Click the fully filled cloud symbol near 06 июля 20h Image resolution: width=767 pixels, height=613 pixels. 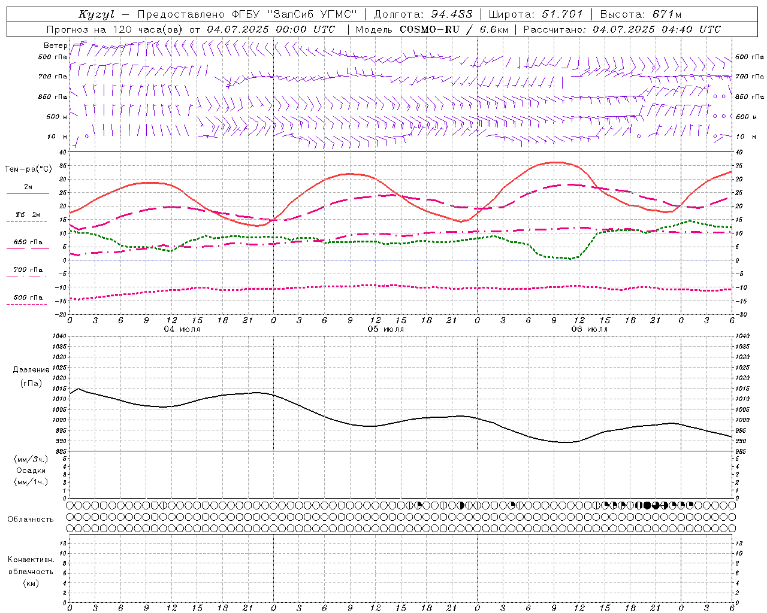point(647,505)
